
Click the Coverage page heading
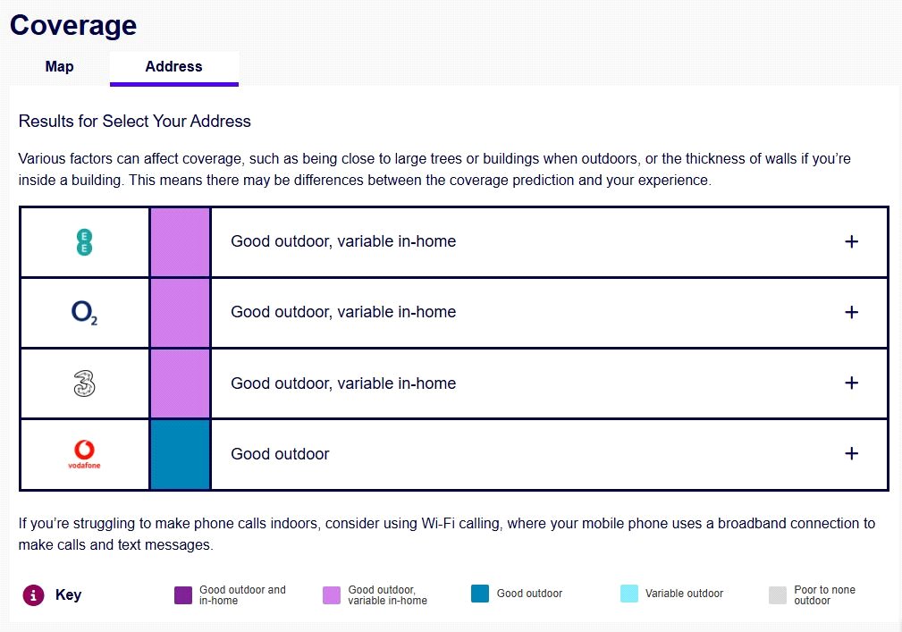click(73, 24)
